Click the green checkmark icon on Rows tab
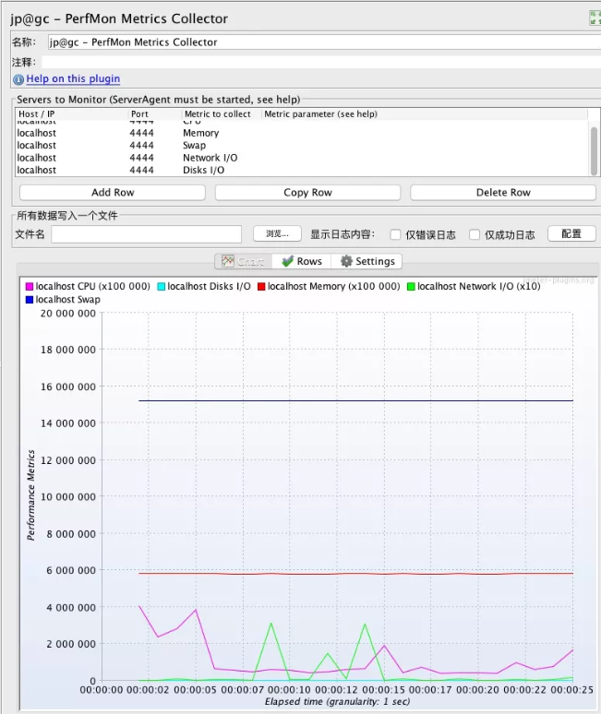The image size is (601, 714). [287, 261]
